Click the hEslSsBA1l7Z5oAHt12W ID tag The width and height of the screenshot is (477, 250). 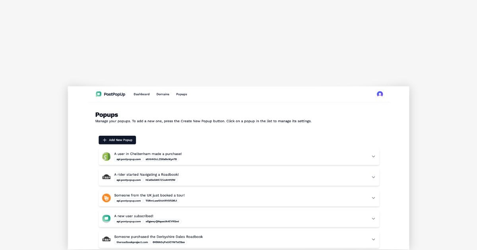pyautogui.click(x=161, y=180)
